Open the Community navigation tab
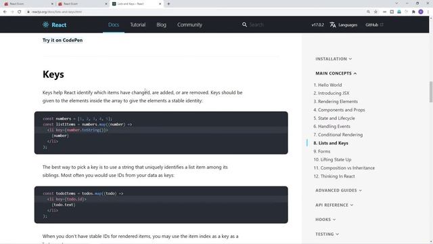 coord(189,24)
